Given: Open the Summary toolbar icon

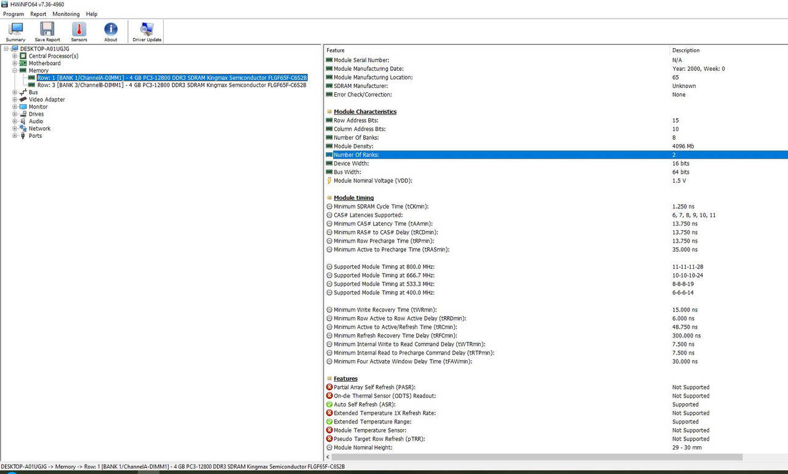Looking at the screenshot, I should coord(15,29).
